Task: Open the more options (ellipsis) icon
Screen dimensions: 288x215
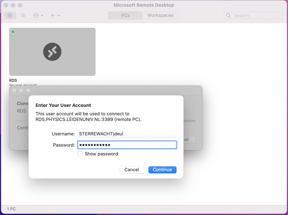Action: coord(36,15)
